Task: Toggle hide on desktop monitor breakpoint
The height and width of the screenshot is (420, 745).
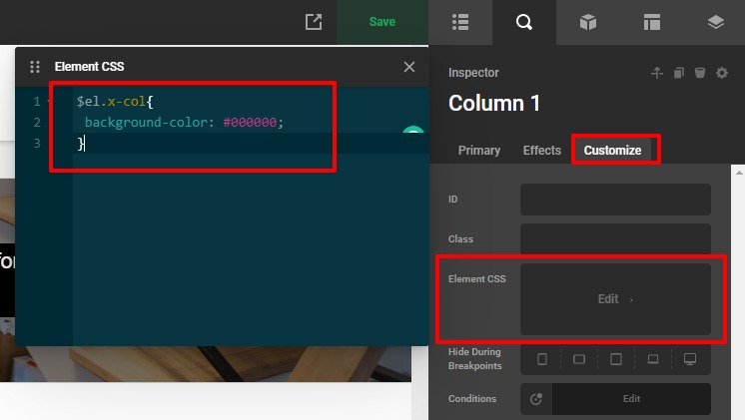Action: pyautogui.click(x=689, y=359)
